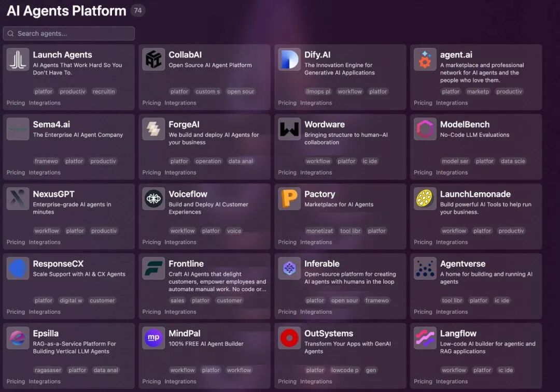Click the Wordware logo icon

[289, 129]
